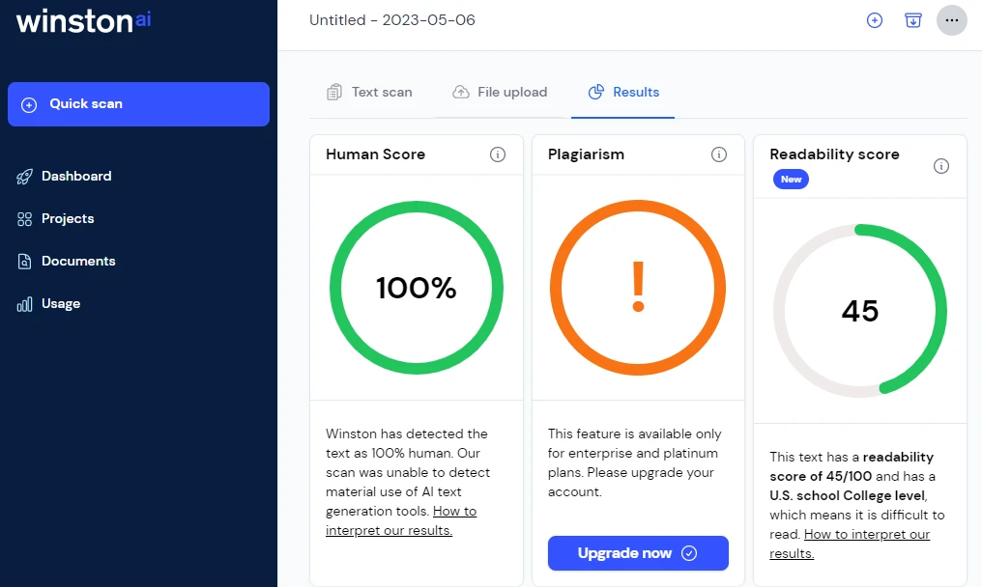Click the cloud upload icon on File upload tab

(x=461, y=92)
